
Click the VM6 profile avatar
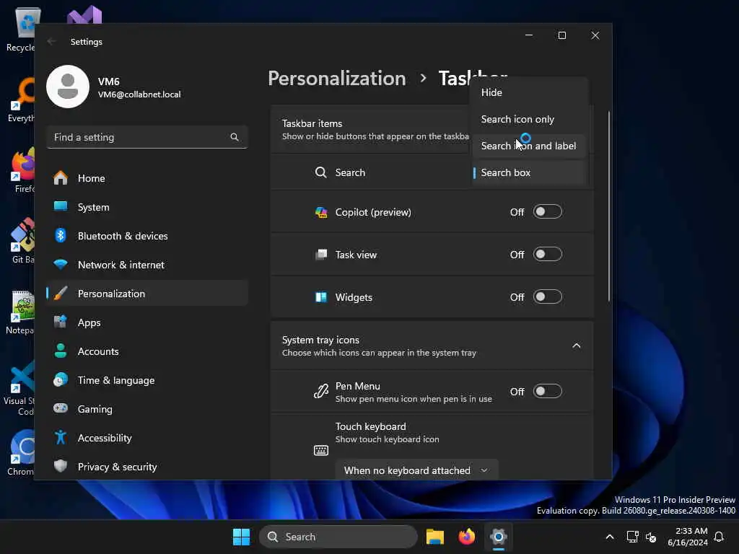pos(68,87)
